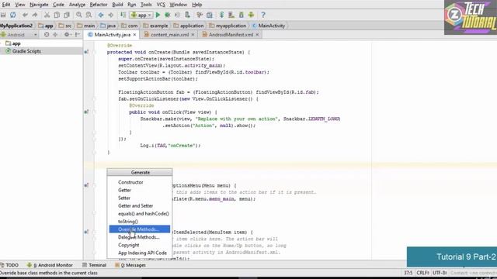Screen dimensions: 497x279
Task: Click the Save All toolbar icon
Action: (x=3, y=15)
